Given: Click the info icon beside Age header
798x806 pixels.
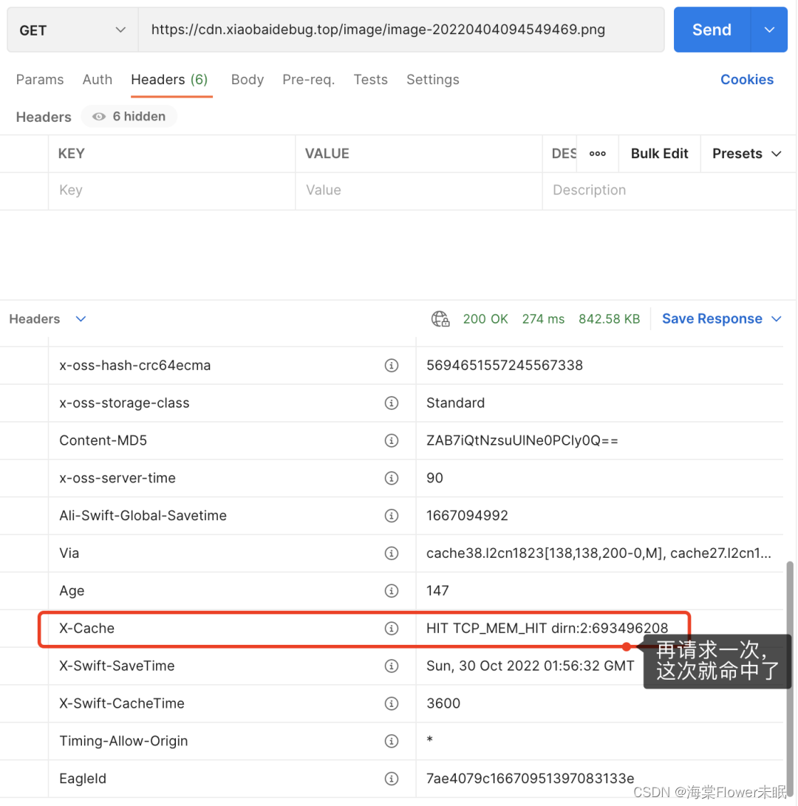Looking at the screenshot, I should 392,590.
